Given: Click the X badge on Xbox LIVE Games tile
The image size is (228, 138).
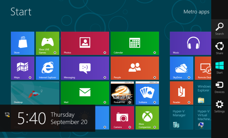Looking at the screenshot, I should [55, 52].
